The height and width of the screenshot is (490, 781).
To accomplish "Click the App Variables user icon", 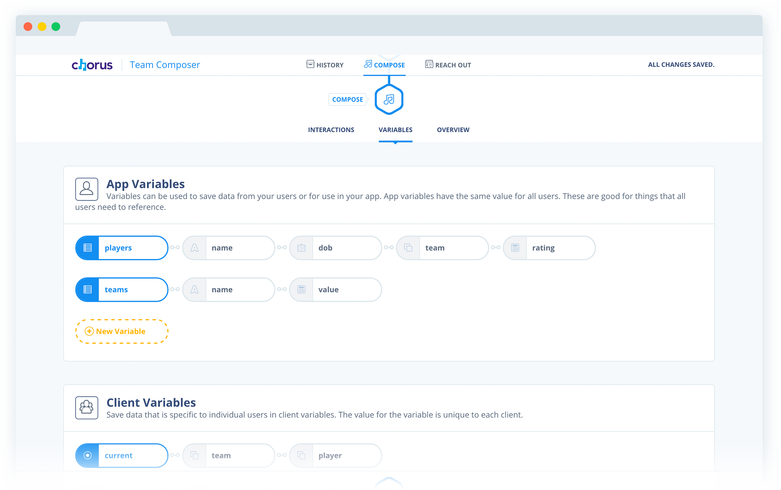I will (x=86, y=189).
